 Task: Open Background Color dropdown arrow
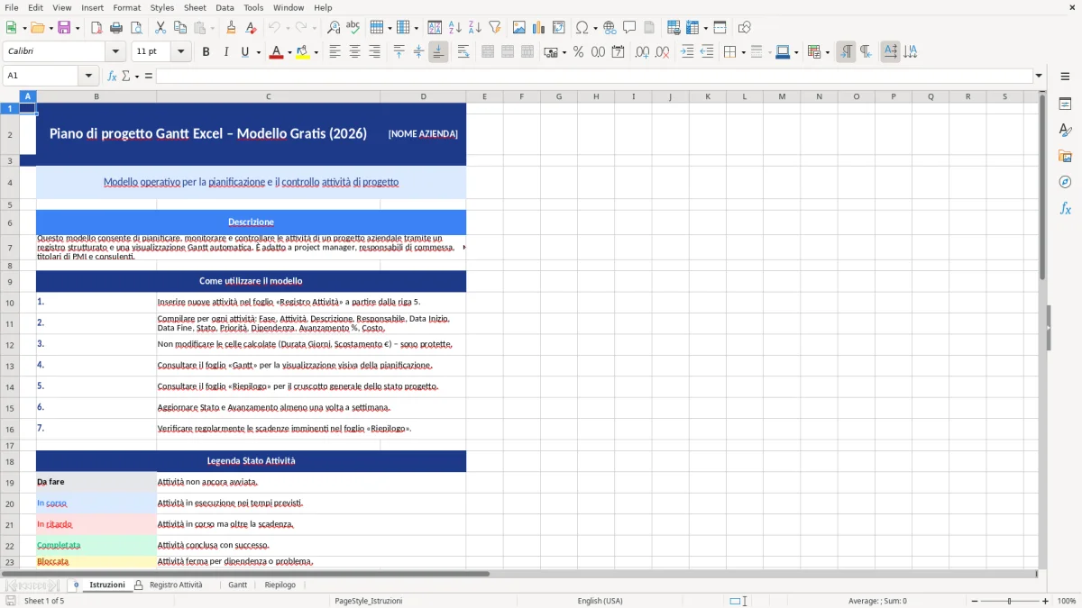[x=316, y=52]
